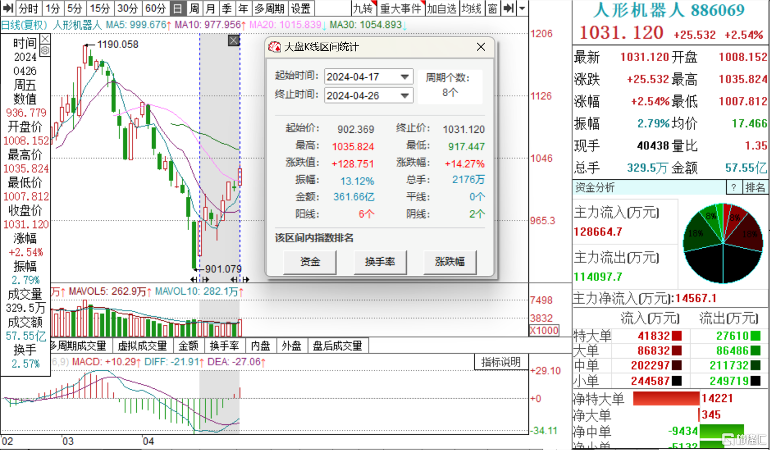Click the 特大单 inflow red swatch
Screen dimensions: 770x450
click(x=677, y=336)
